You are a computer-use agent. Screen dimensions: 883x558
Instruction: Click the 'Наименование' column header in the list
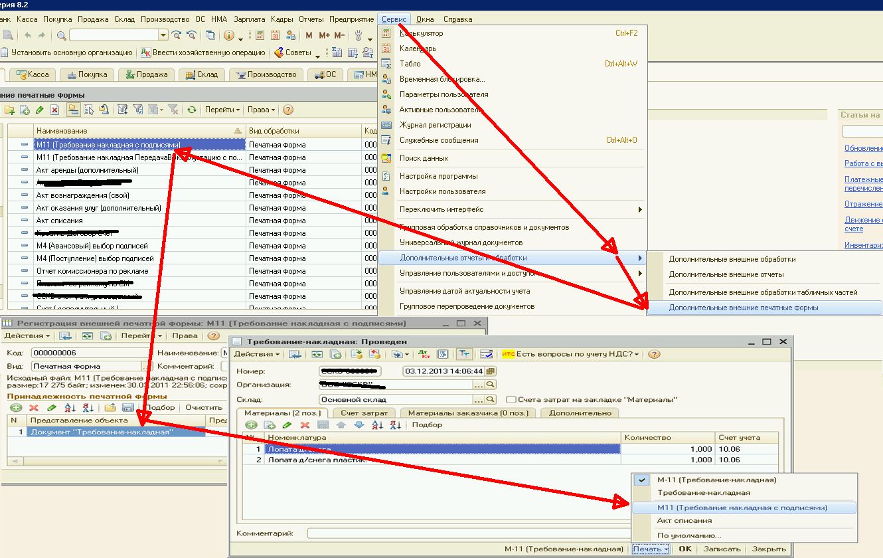tap(139, 131)
